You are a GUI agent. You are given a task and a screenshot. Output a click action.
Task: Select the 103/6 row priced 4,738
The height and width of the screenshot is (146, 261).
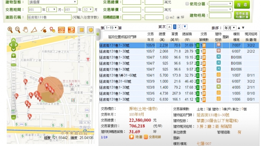[x=179, y=93]
